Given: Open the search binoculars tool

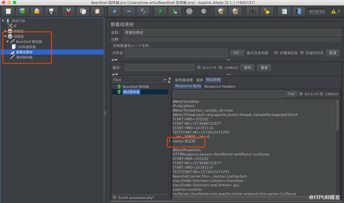Looking at the screenshot, I should point(252,12).
